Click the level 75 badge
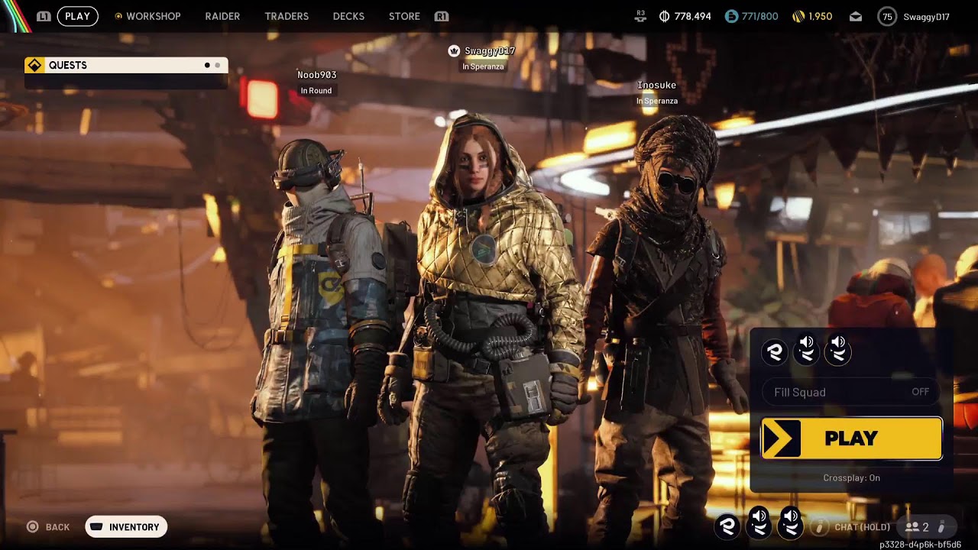The width and height of the screenshot is (978, 550). click(886, 16)
